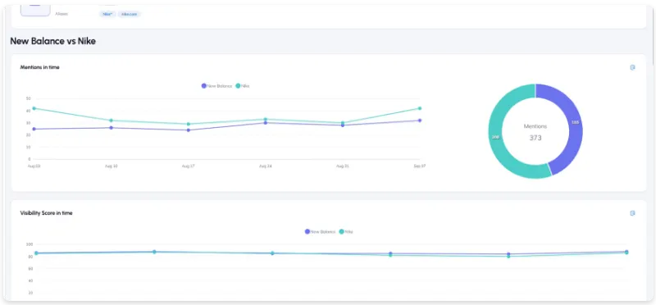Select Nike's Sep 07 mentions data point
Image resolution: width=656 pixels, height=305 pixels.
click(420, 108)
